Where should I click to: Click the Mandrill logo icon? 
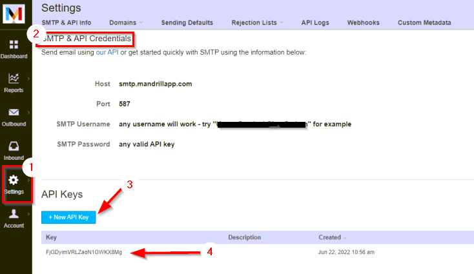14,14
